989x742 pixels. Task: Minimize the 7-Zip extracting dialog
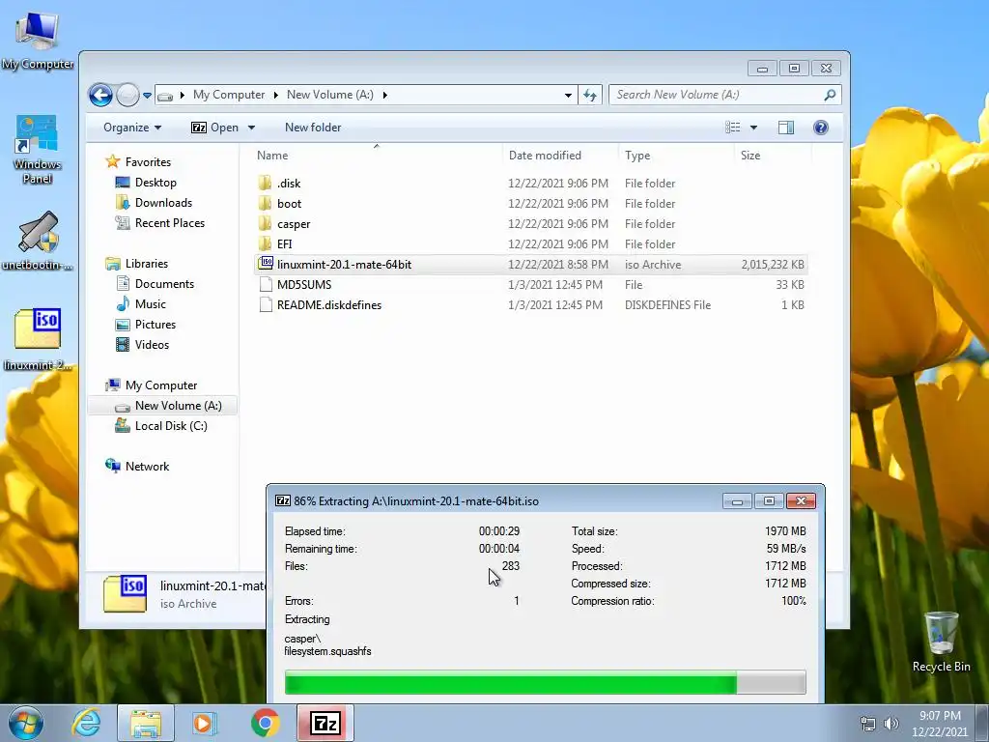pos(737,501)
